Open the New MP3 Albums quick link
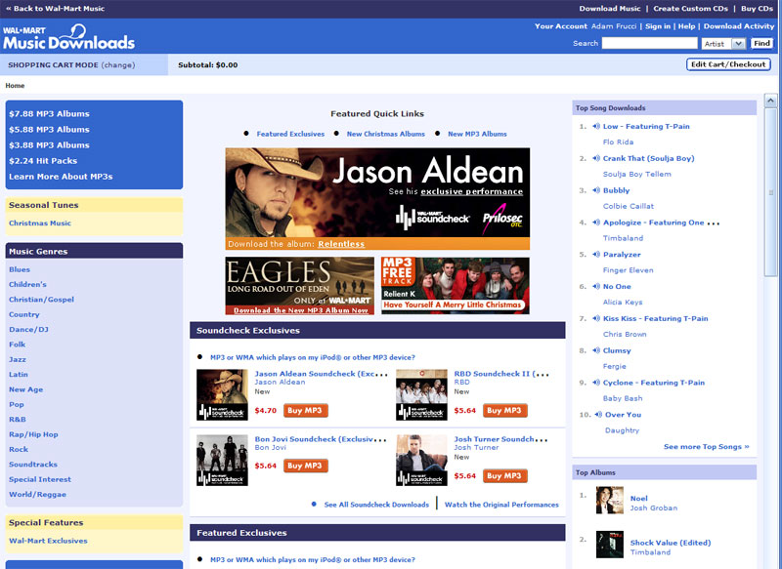This screenshot has width=782, height=569. coord(477,134)
